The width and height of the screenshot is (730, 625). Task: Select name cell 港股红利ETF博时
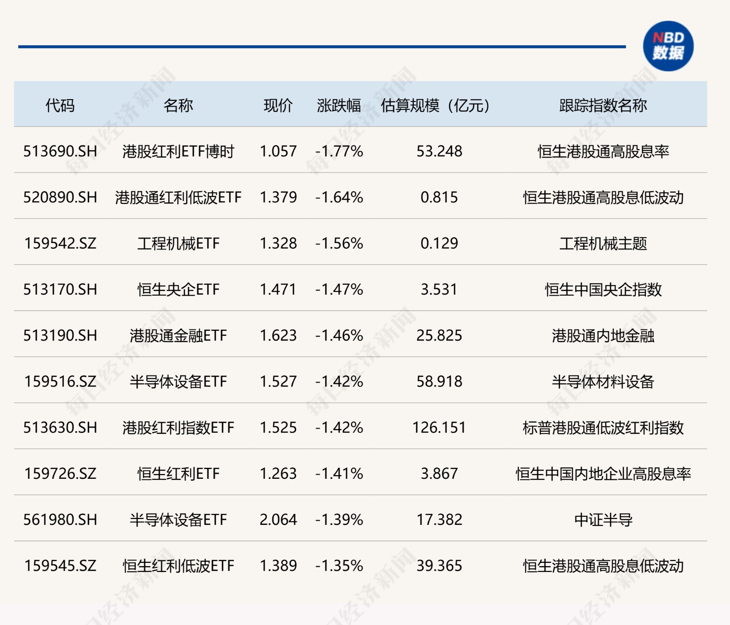[x=178, y=151]
